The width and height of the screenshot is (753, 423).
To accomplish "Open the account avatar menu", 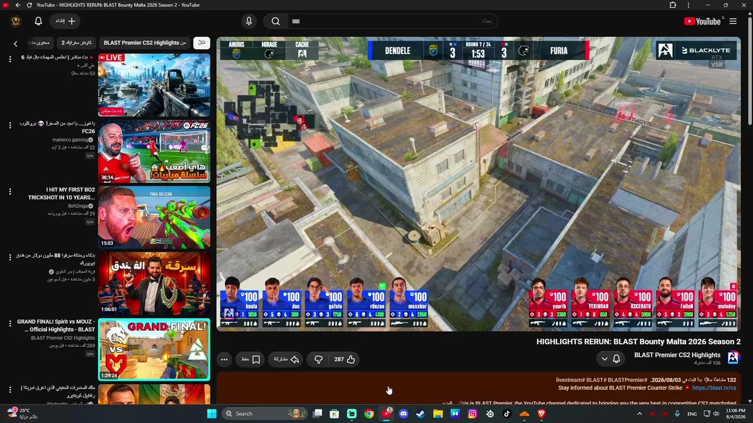I will [x=16, y=21].
